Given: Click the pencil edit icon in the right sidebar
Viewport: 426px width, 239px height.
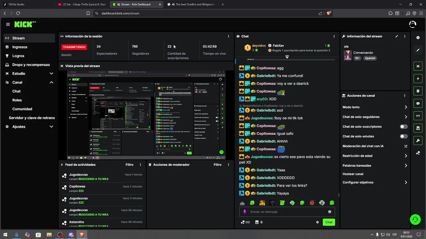Looking at the screenshot, I should point(418,50).
